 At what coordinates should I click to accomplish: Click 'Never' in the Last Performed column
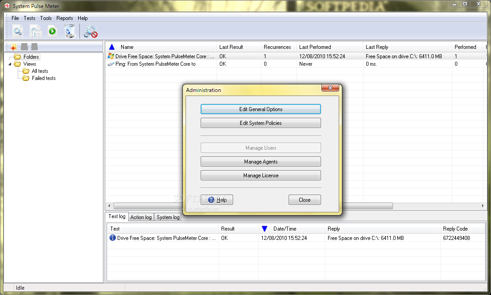coord(305,64)
